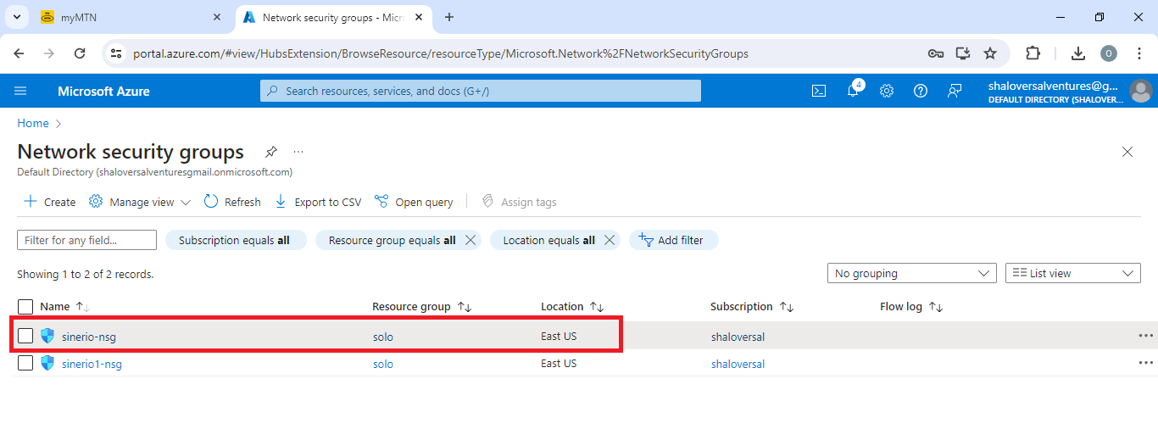Click Create to add a new NSG
Viewport: 1158px width, 429px height.
tap(50, 202)
